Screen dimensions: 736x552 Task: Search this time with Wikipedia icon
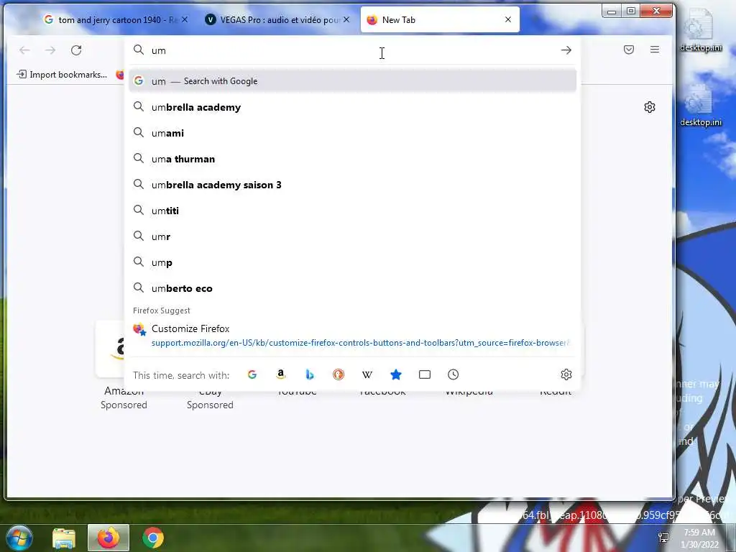point(367,374)
